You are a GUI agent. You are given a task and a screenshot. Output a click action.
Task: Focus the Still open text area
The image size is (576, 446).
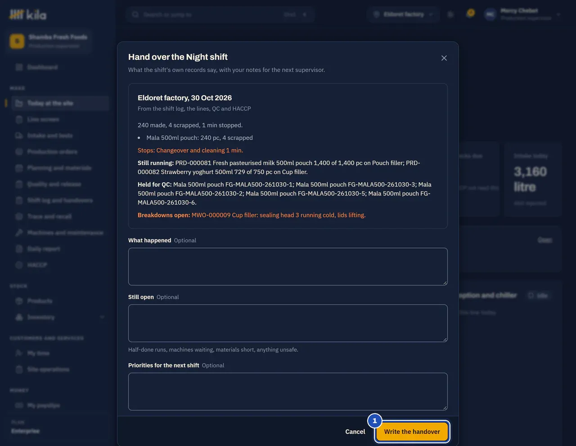tap(288, 323)
